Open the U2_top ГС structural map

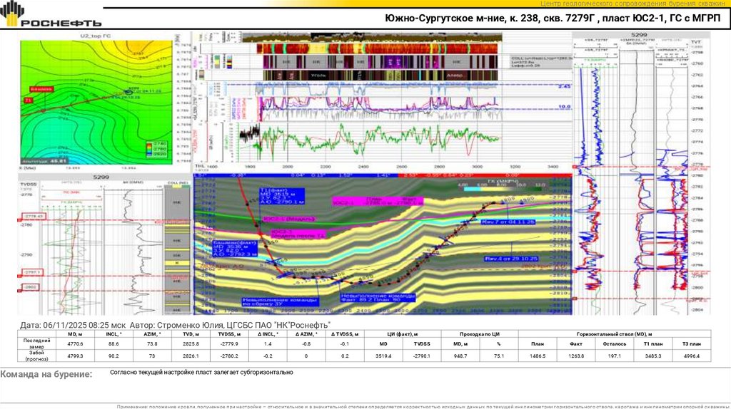pos(96,102)
